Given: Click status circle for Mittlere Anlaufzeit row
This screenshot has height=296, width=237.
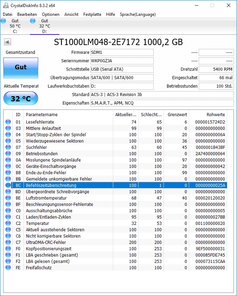Looking at the screenshot, I should click(8, 128).
